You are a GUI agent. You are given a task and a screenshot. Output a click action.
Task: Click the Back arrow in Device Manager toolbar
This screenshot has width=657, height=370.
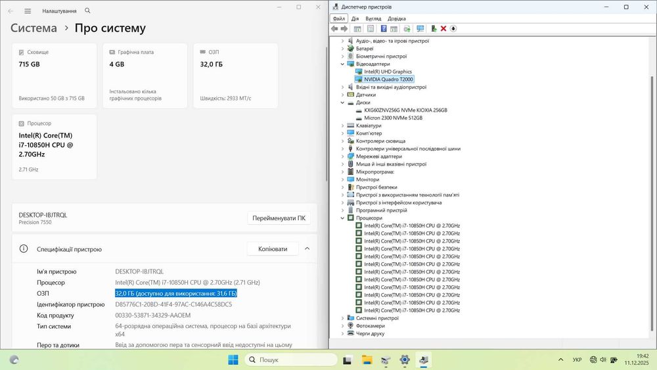[334, 28]
